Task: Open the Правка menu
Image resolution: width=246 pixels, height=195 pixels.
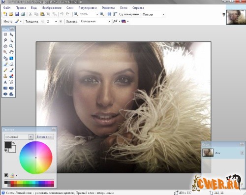Action: click(21, 8)
